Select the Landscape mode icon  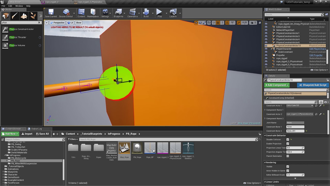(x=24, y=16)
